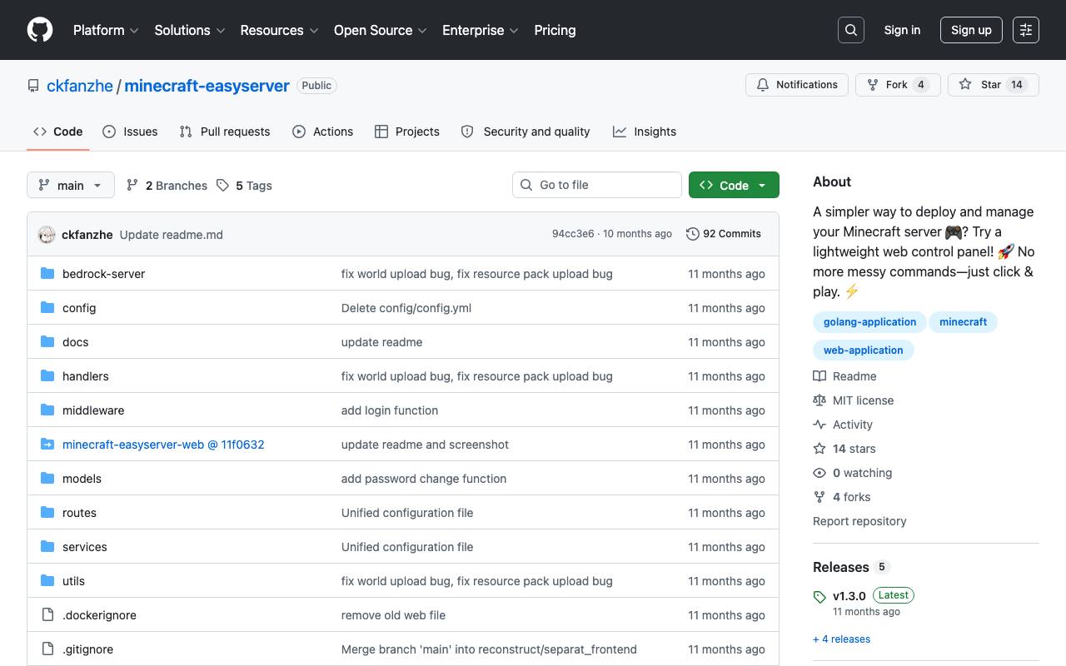Switch to the Insights tab

(645, 132)
